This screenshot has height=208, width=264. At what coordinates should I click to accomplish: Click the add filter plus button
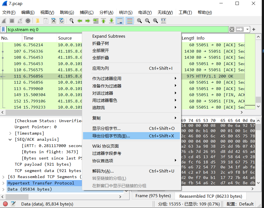coord(254,29)
